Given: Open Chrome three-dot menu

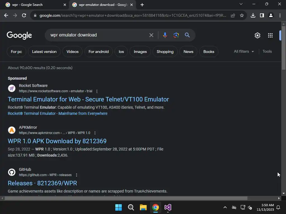Looking at the screenshot, I should coord(280,16).
